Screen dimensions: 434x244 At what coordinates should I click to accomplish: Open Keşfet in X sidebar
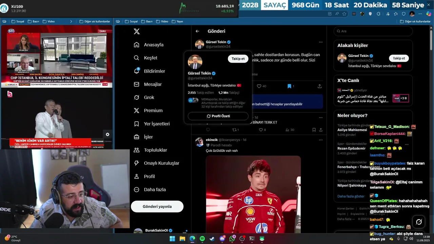pyautogui.click(x=145, y=58)
